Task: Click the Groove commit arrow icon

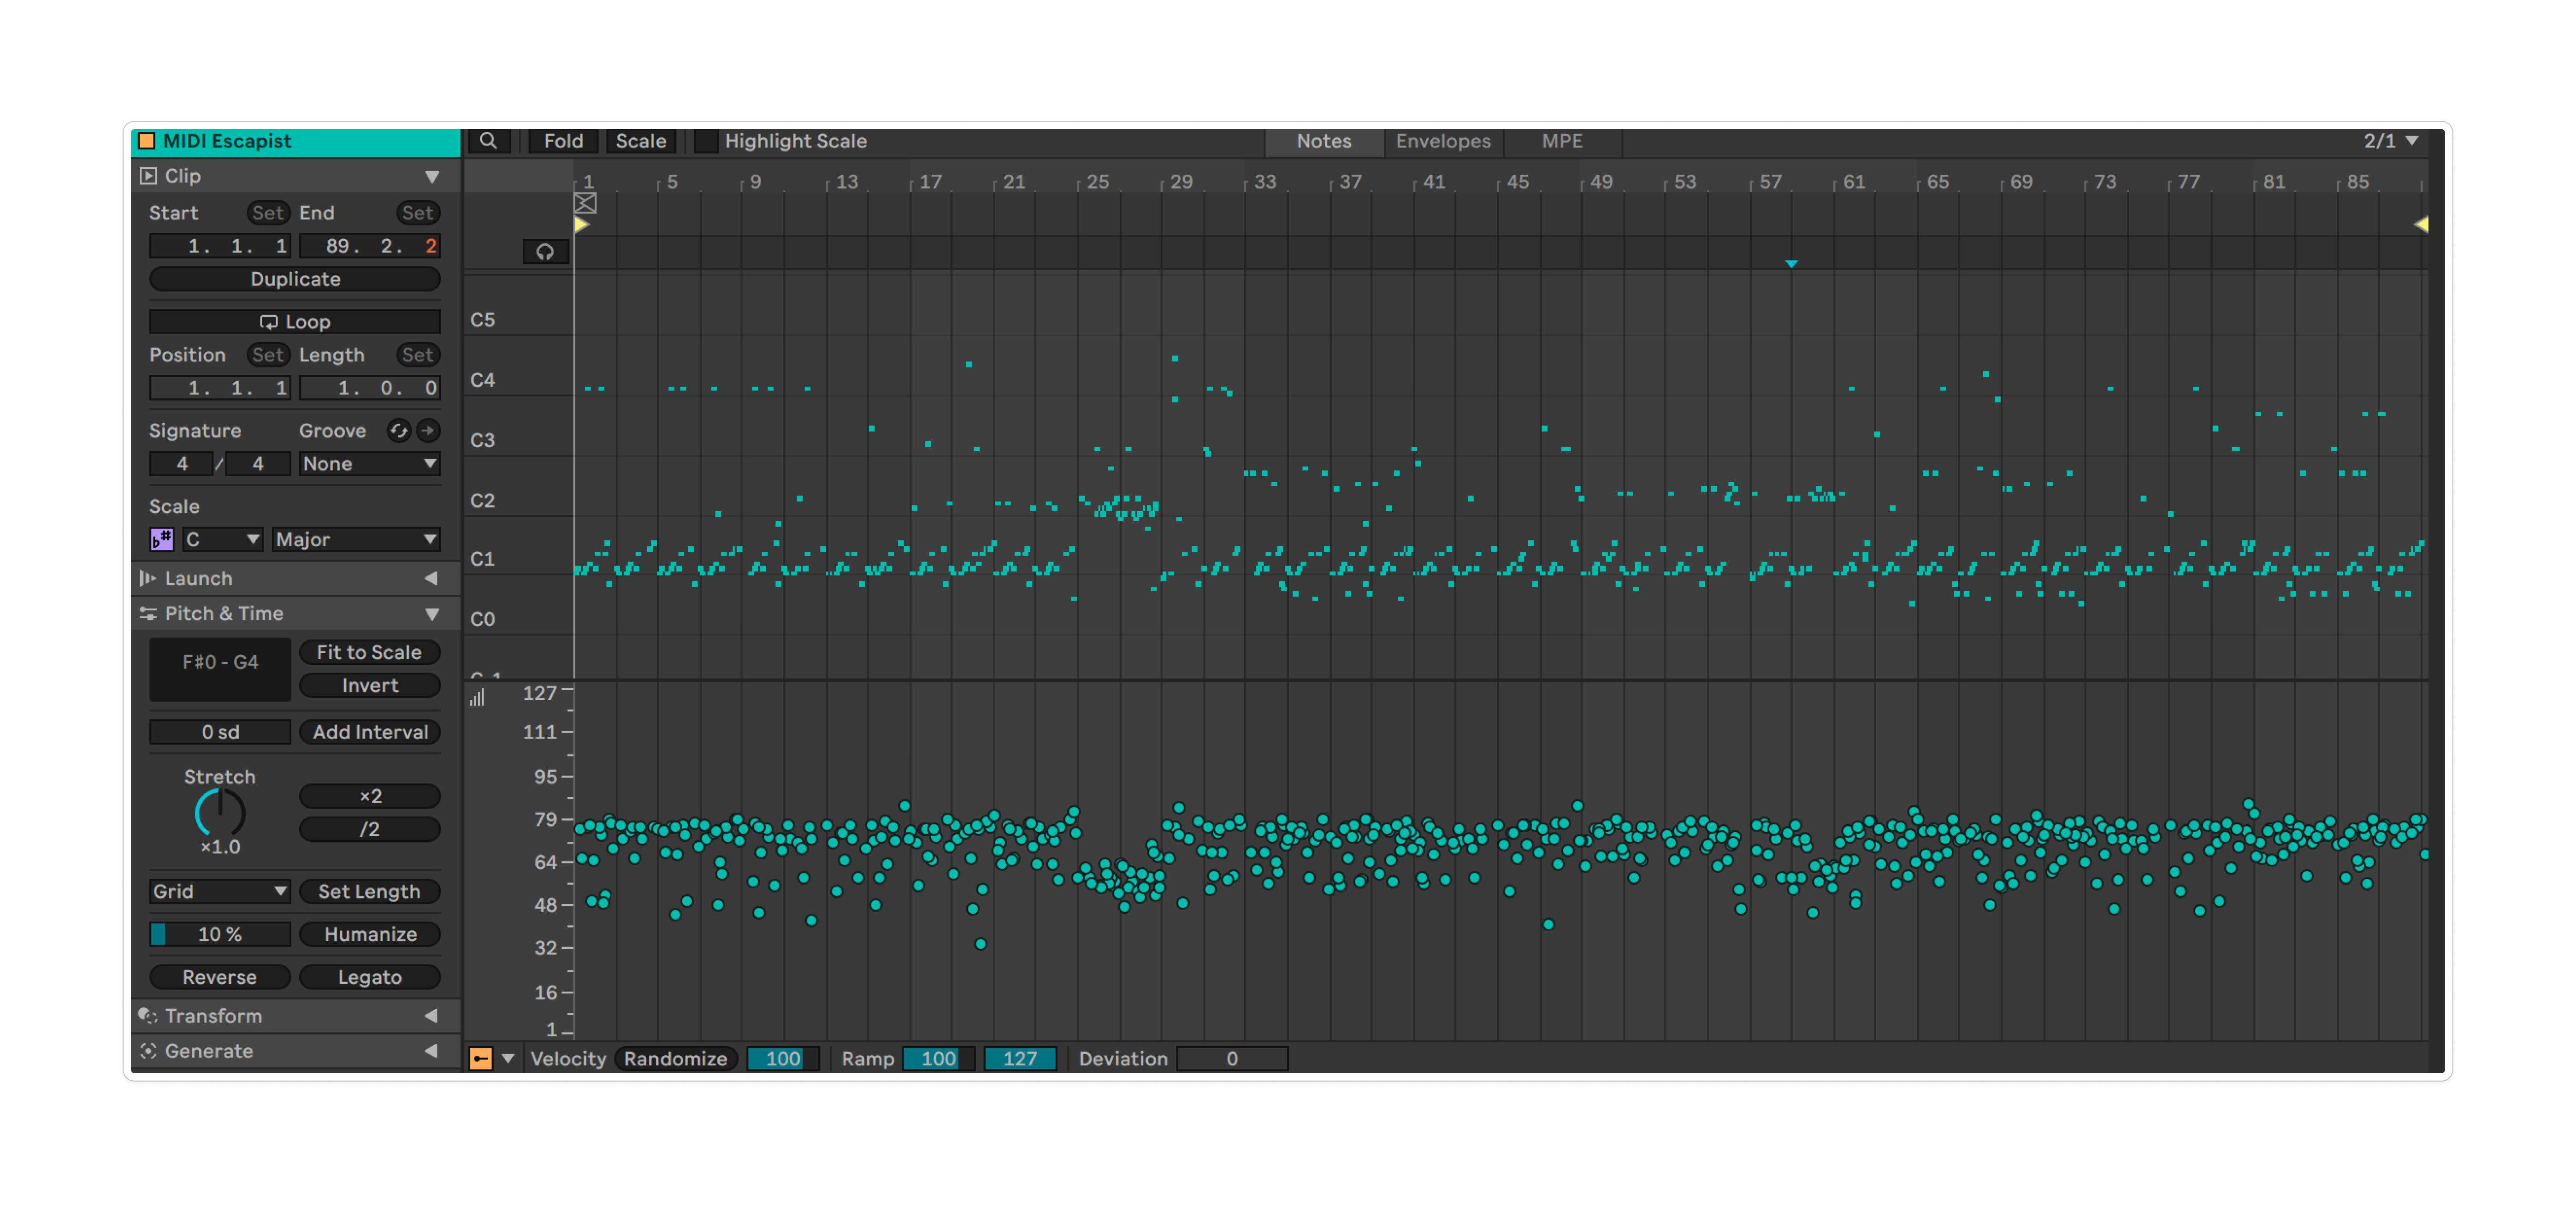Action: point(428,431)
